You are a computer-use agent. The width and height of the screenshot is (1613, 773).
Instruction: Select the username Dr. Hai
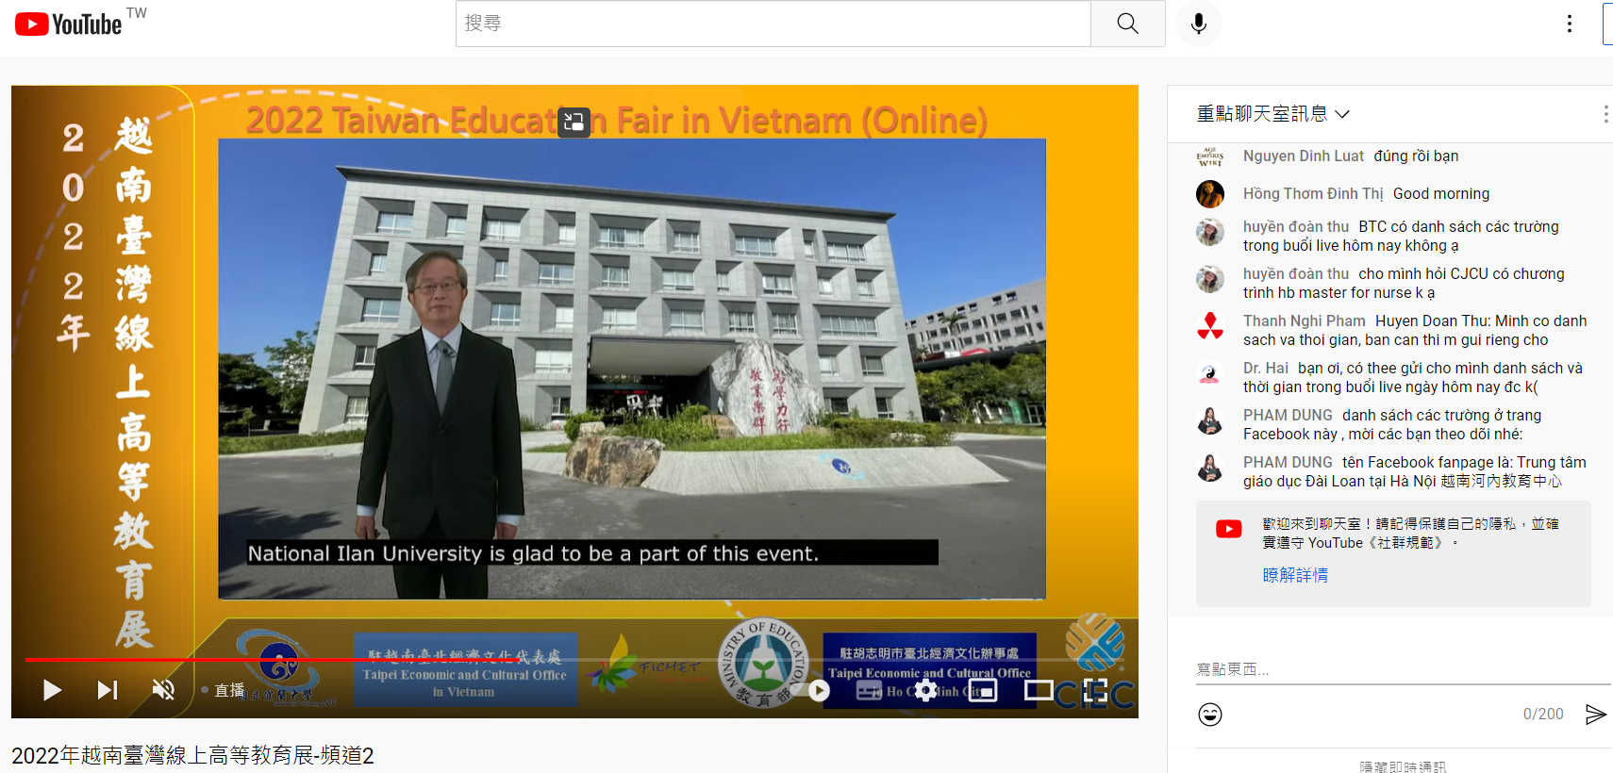(x=1265, y=368)
